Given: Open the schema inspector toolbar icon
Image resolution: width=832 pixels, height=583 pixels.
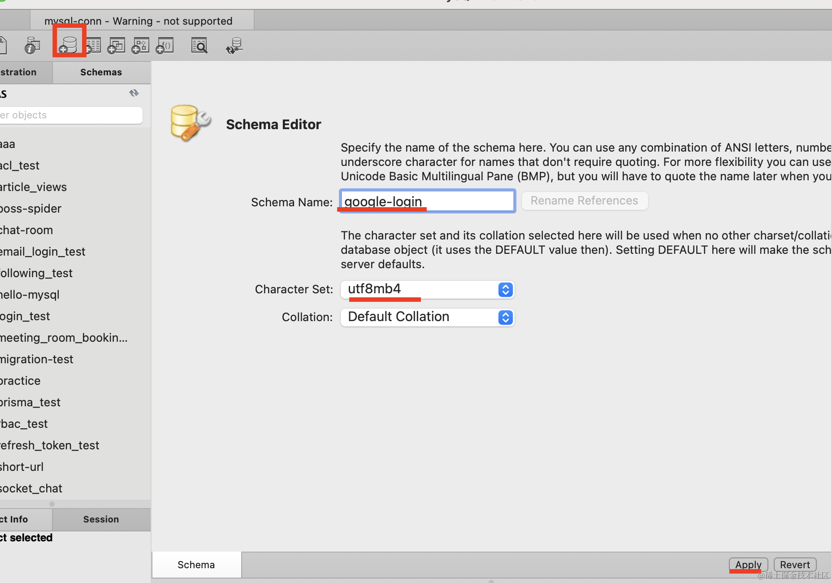Looking at the screenshot, I should click(x=32, y=45).
